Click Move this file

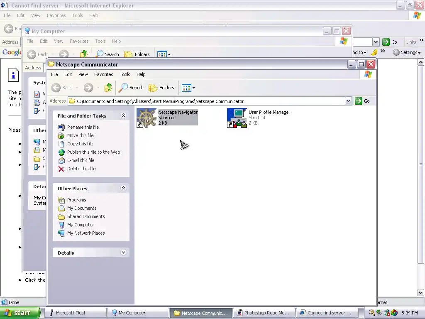pyautogui.click(x=80, y=135)
